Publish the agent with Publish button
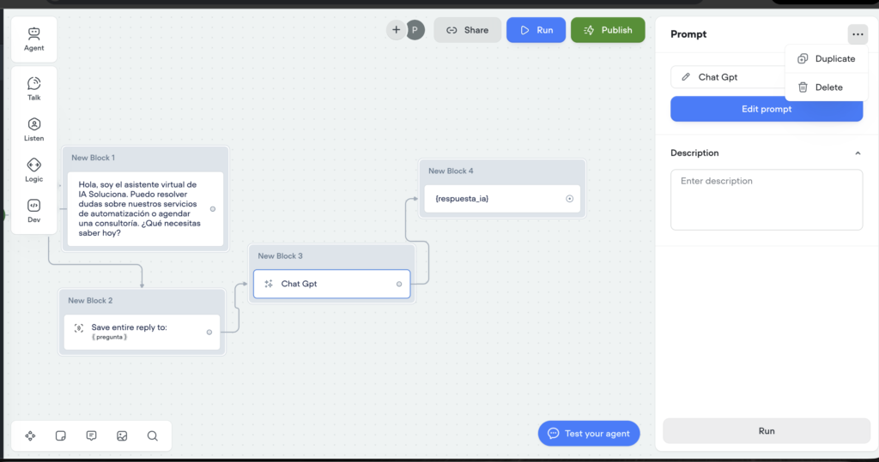Viewport: 879px width, 462px height. [x=608, y=30]
